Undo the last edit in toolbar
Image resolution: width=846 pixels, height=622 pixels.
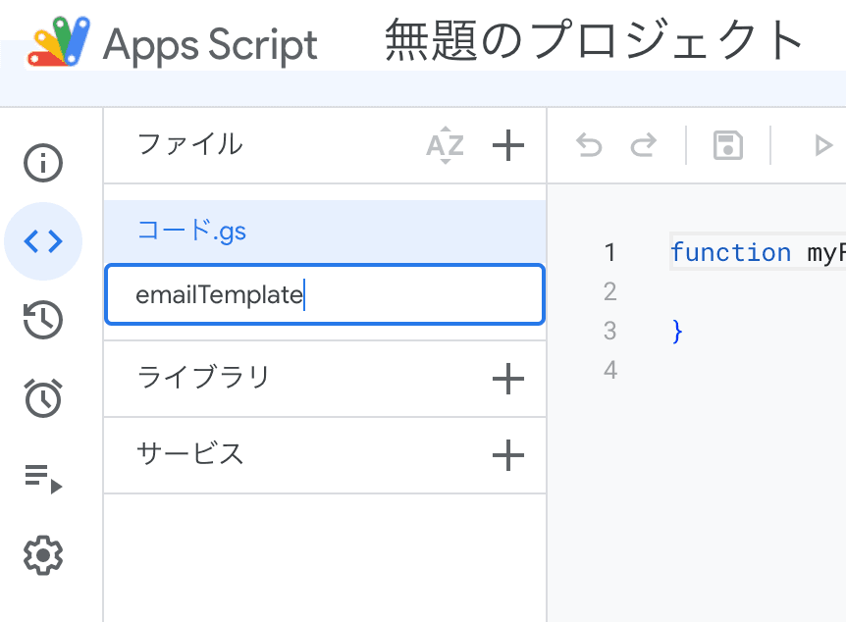pos(589,146)
